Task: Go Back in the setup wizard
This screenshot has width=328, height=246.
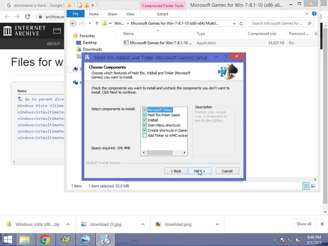Action: click(176, 171)
